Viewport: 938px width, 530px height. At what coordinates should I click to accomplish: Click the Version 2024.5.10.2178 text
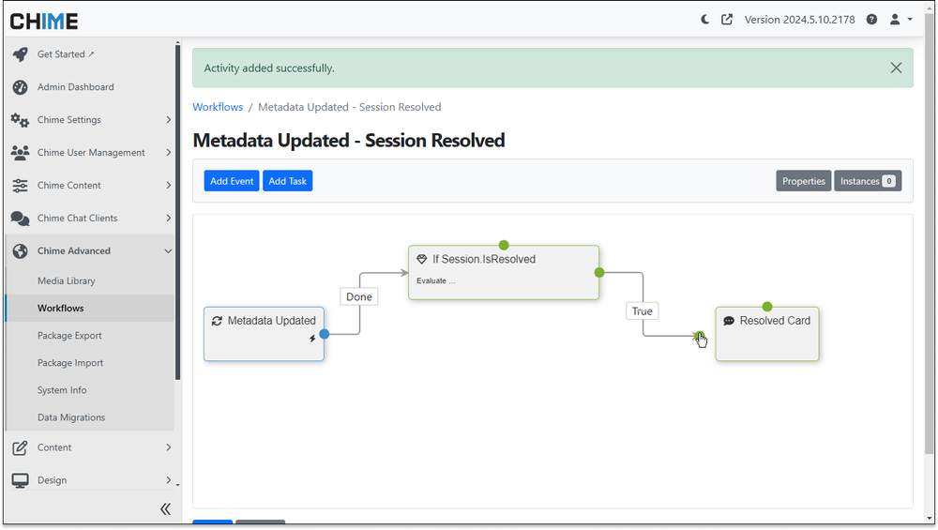click(799, 20)
